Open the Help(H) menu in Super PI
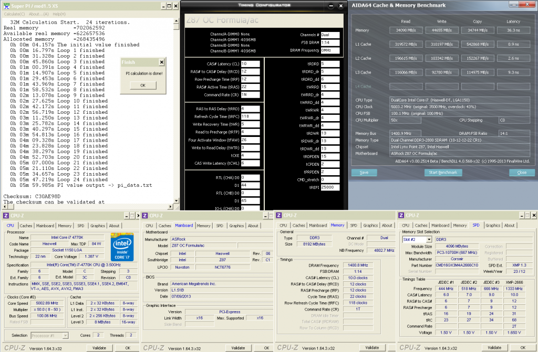 pyautogui.click(x=59, y=14)
